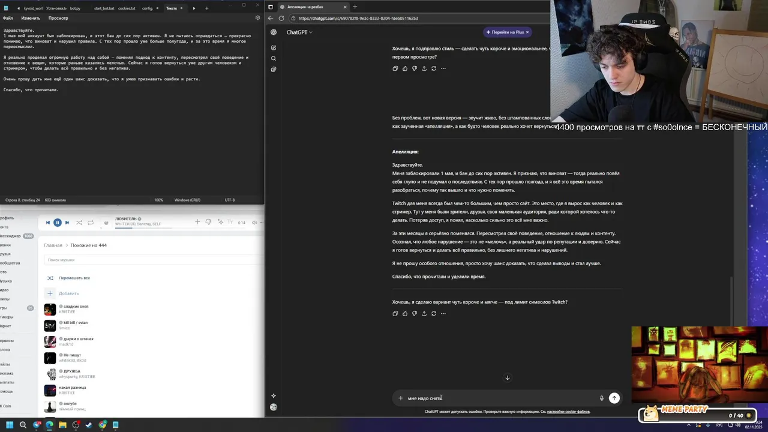
Task: Open Главная breadcrumb link in VK
Action: coord(53,245)
